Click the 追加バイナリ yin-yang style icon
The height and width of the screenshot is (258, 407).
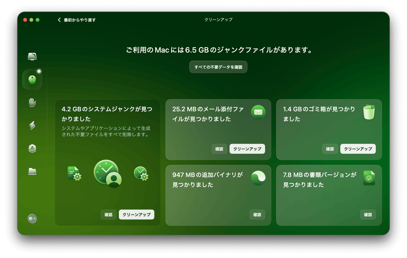(x=258, y=178)
